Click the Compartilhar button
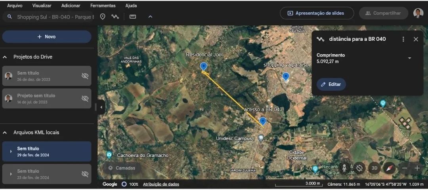 pyautogui.click(x=383, y=13)
